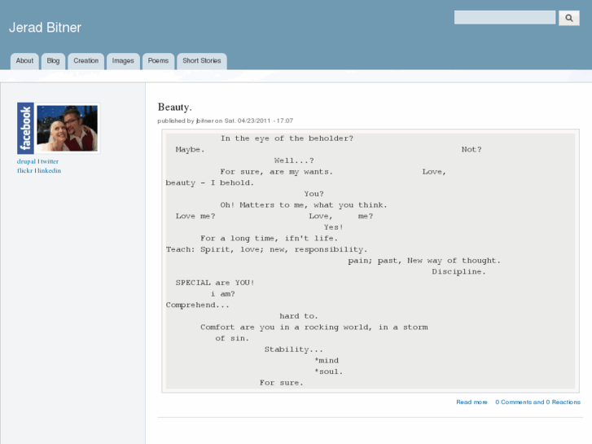Click the published date text "Sat. 04/23/2011"
The image size is (592, 444).
click(x=248, y=121)
